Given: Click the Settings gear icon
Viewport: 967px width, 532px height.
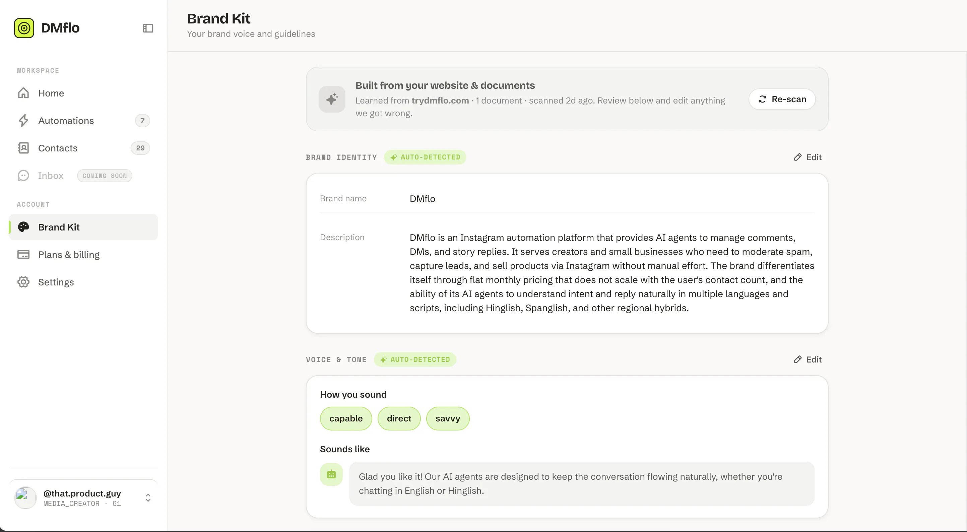Looking at the screenshot, I should (23, 282).
